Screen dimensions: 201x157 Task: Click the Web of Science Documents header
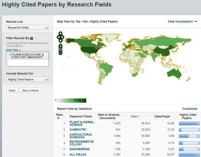tap(108, 116)
